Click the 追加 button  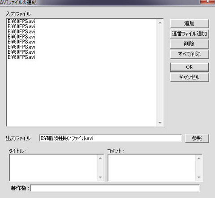click(189, 23)
